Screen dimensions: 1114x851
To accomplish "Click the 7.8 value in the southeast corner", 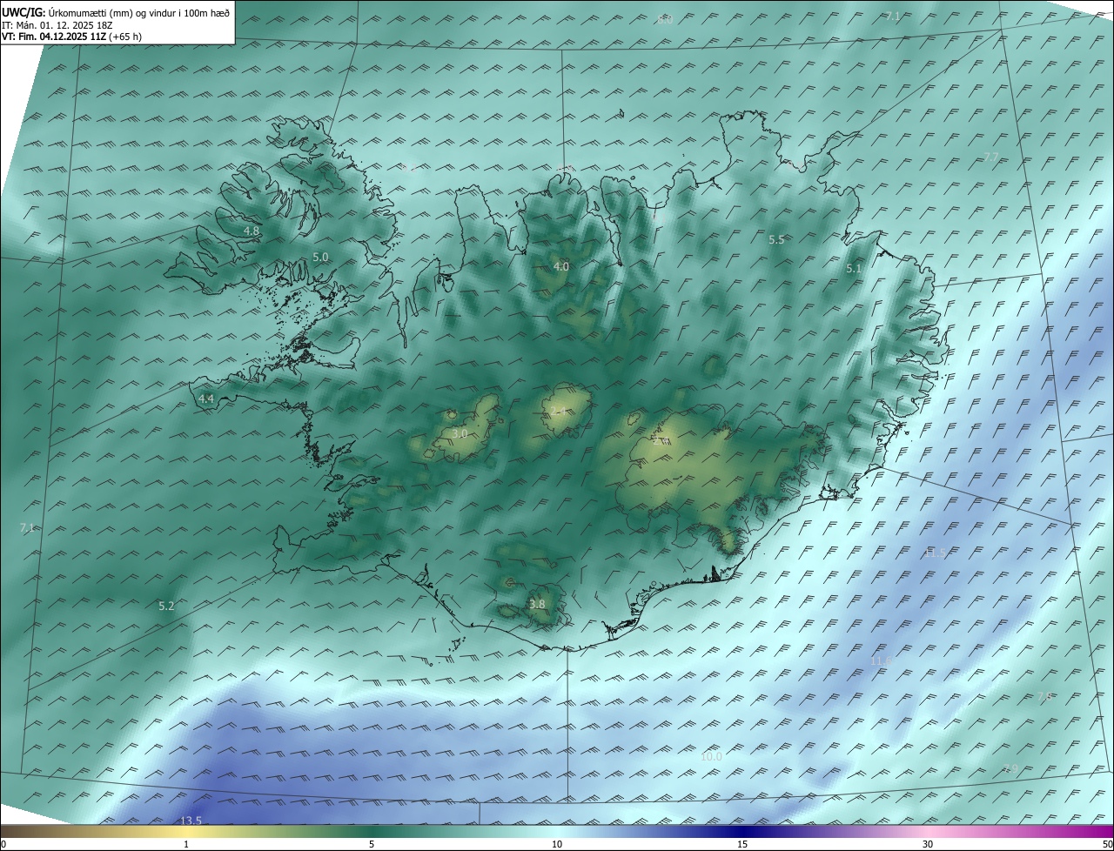I will (x=1045, y=696).
